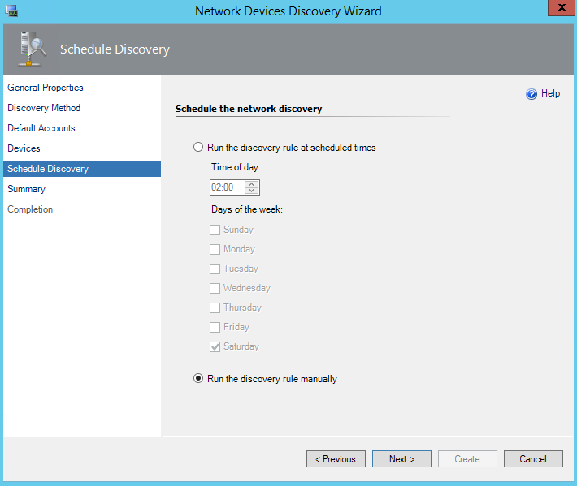This screenshot has height=486, width=577.
Task: Click the Time of day input field
Action: point(225,187)
